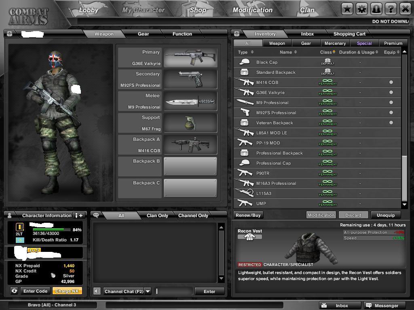Click the Black Cap item icon
Viewport: 414px width, 310px height.
[x=245, y=62]
